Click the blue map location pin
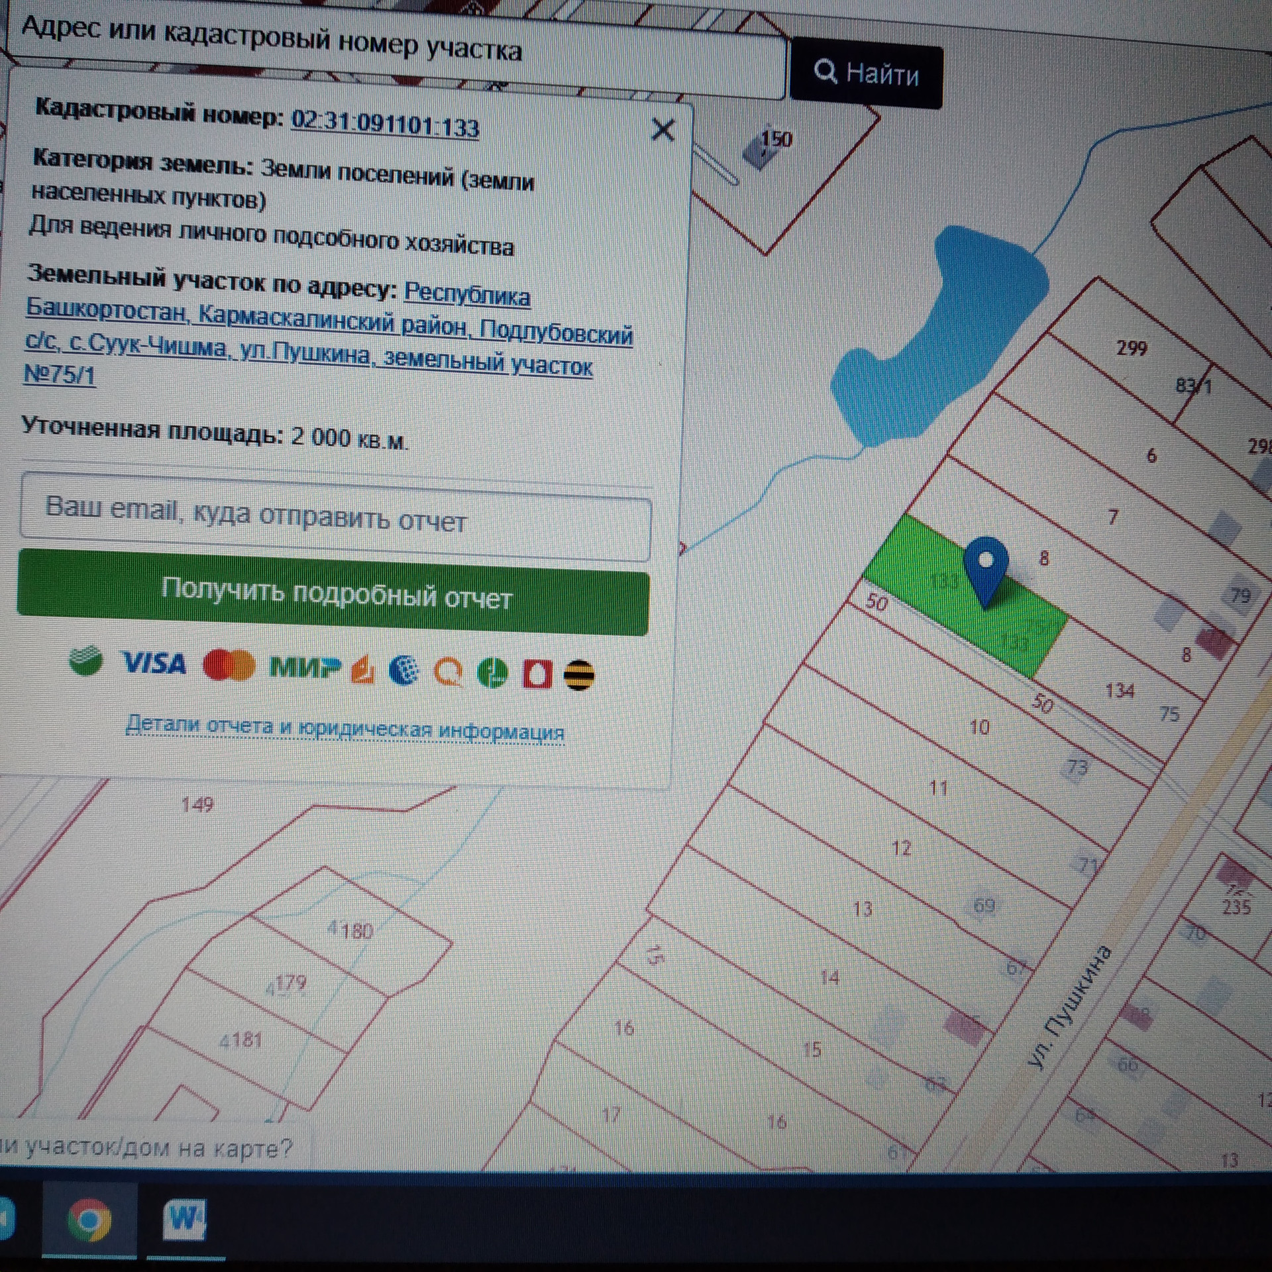Image resolution: width=1272 pixels, height=1272 pixels. tap(986, 568)
